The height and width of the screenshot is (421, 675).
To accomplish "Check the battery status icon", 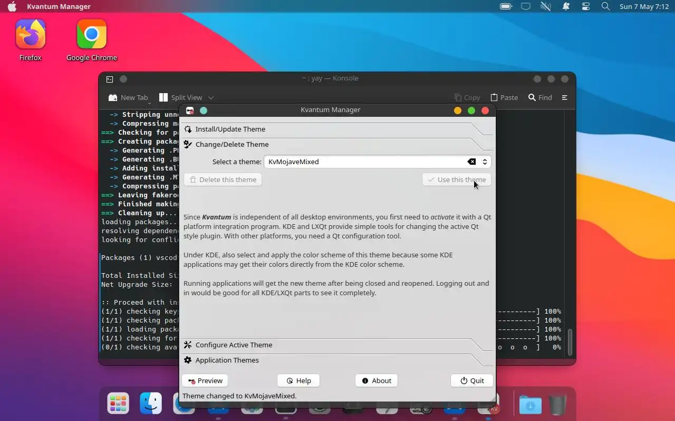I will coord(506,6).
